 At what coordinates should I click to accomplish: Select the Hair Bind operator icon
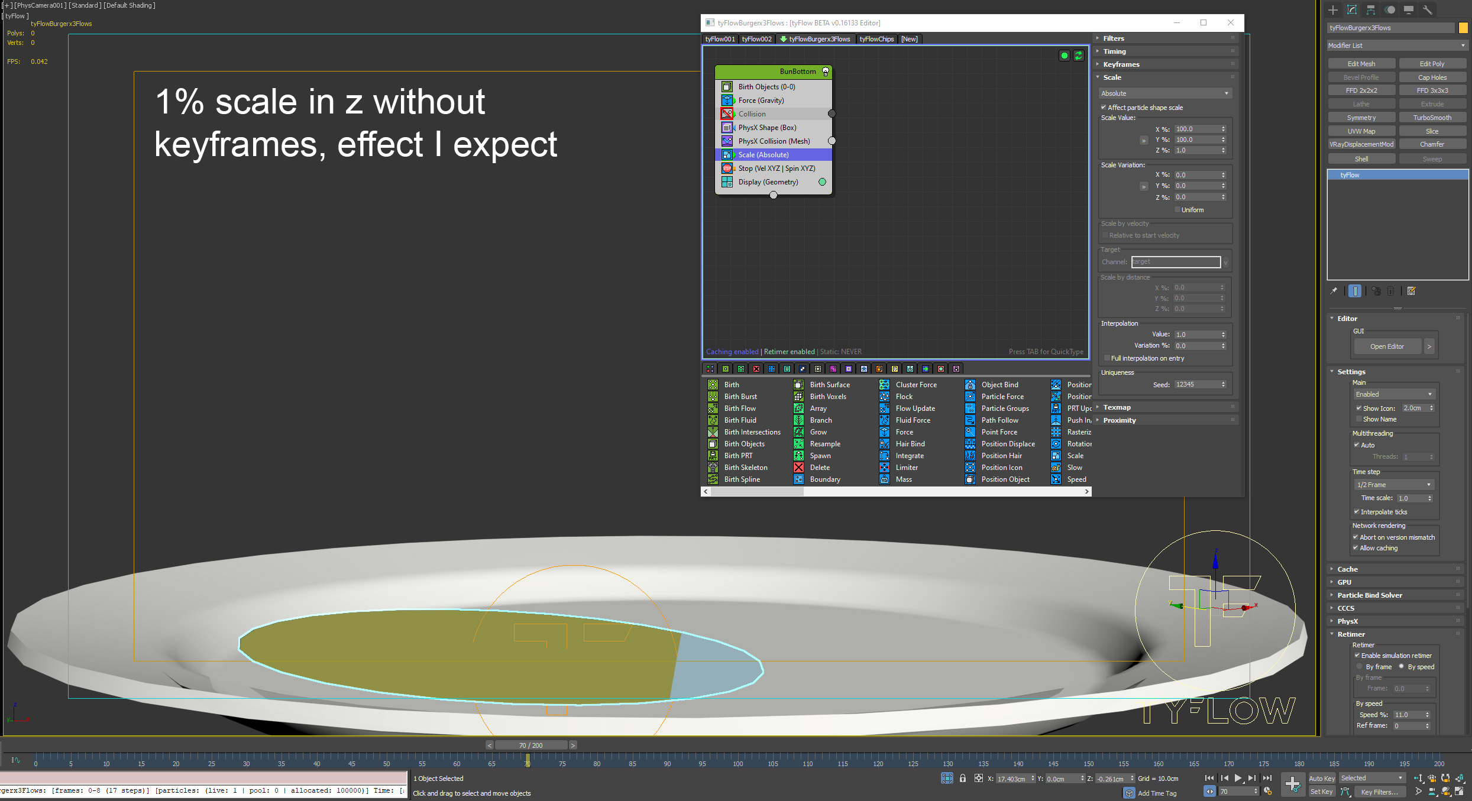point(884,444)
